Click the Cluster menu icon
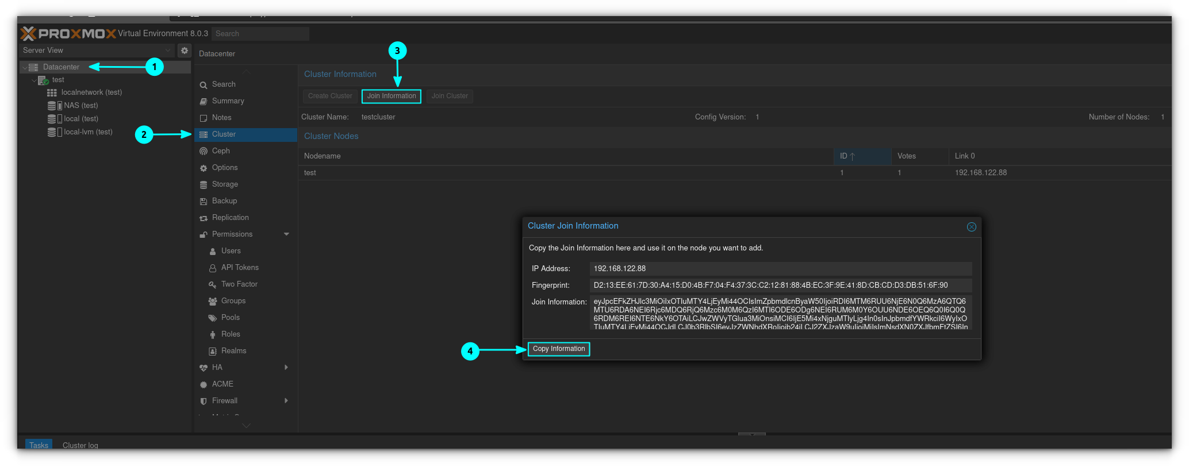 click(x=204, y=135)
